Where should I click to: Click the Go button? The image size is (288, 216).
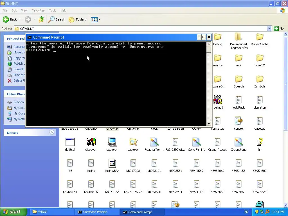(x=279, y=28)
